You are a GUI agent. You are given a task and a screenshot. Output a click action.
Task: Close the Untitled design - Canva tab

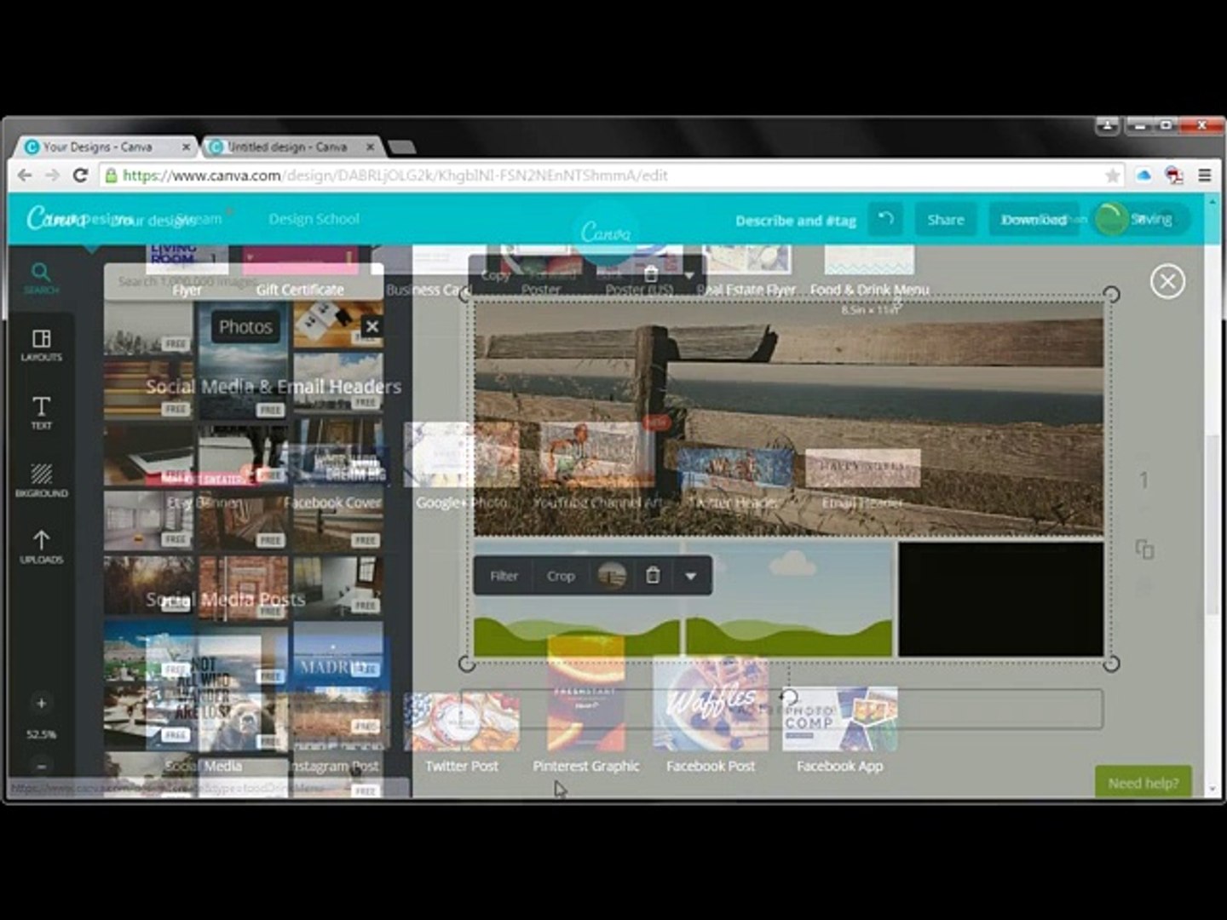tap(370, 147)
